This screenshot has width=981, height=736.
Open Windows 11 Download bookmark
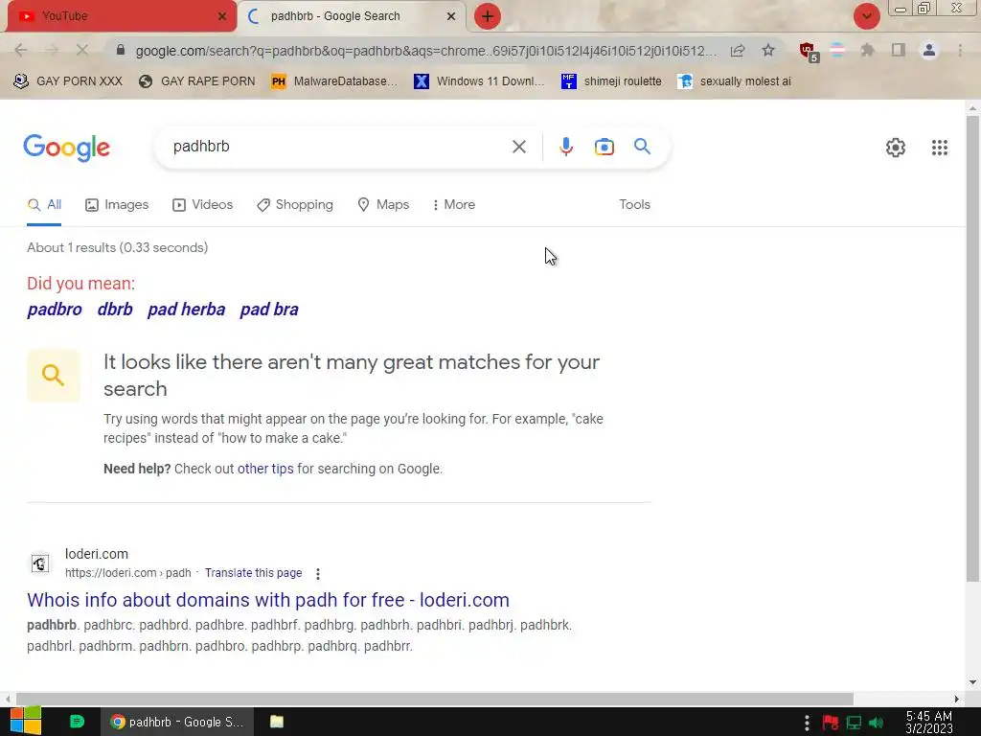pos(479,81)
